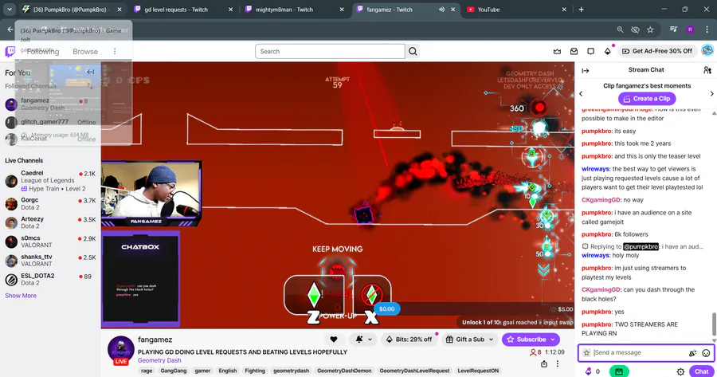Screen dimensions: 717x377
Task: Open the stream options three-dot menu
Action: pos(558,363)
